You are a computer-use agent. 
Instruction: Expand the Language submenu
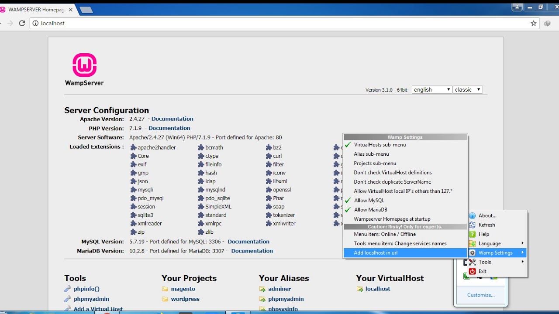(x=497, y=243)
